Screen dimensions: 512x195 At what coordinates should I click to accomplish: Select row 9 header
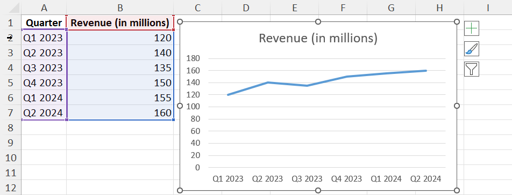tap(10, 142)
